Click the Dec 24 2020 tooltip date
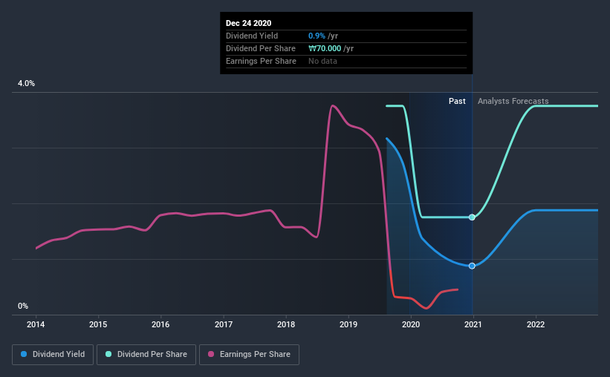610x377 pixels. tap(249, 23)
